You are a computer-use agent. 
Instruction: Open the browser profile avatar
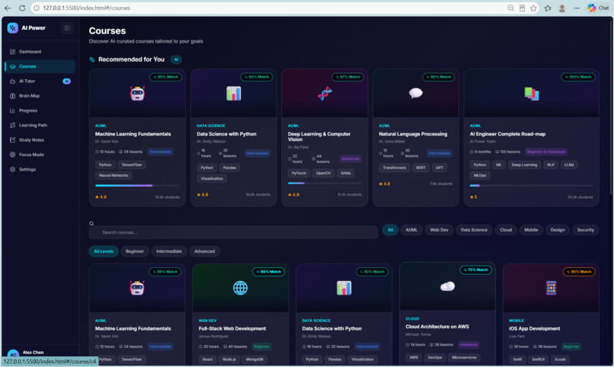pos(562,8)
